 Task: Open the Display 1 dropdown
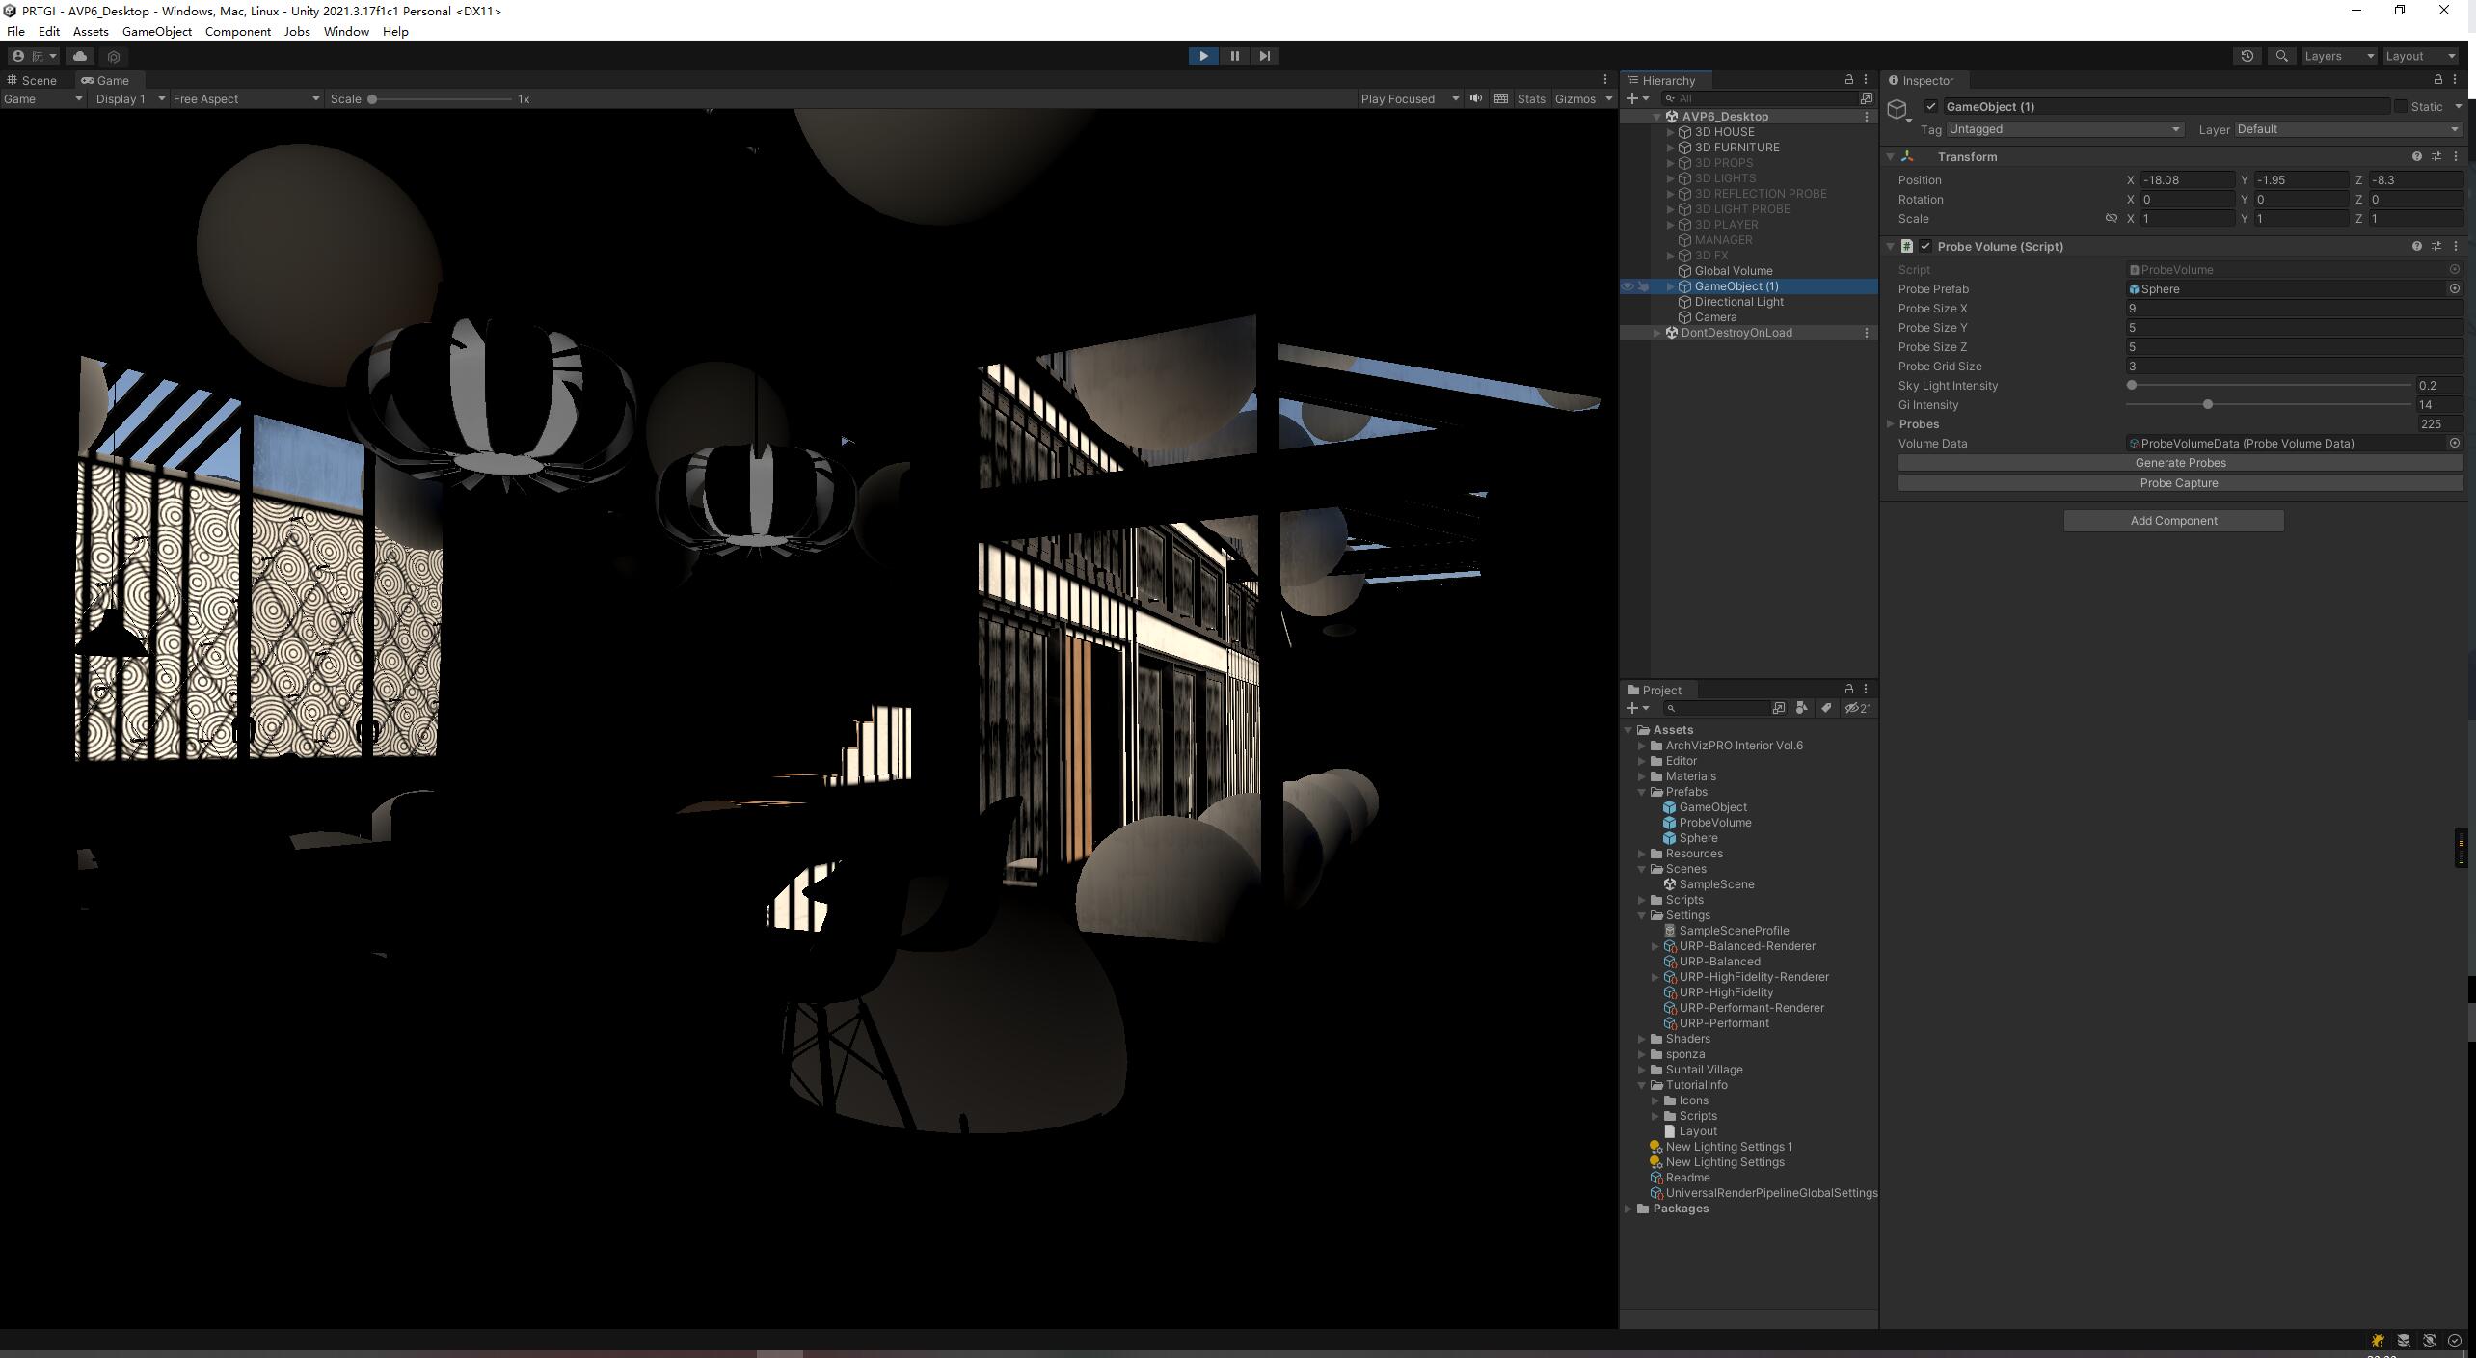click(x=129, y=99)
